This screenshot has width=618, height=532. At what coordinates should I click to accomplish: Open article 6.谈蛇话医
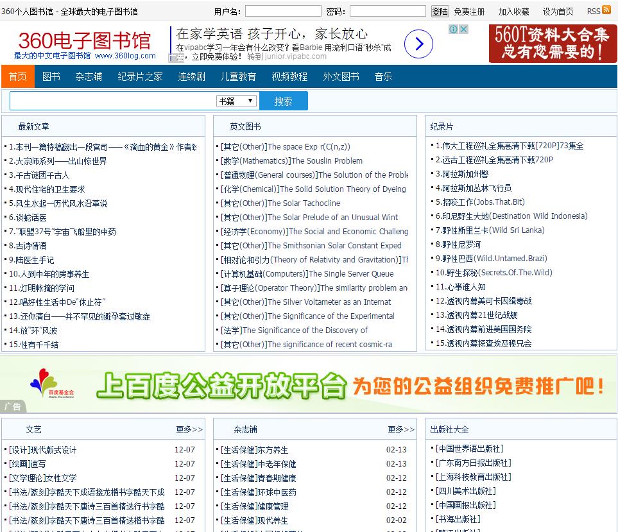click(x=28, y=218)
